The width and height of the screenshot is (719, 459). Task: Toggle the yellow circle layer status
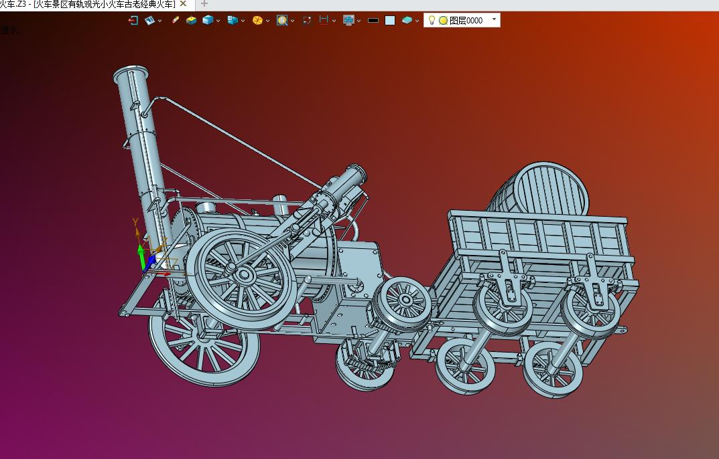(443, 21)
